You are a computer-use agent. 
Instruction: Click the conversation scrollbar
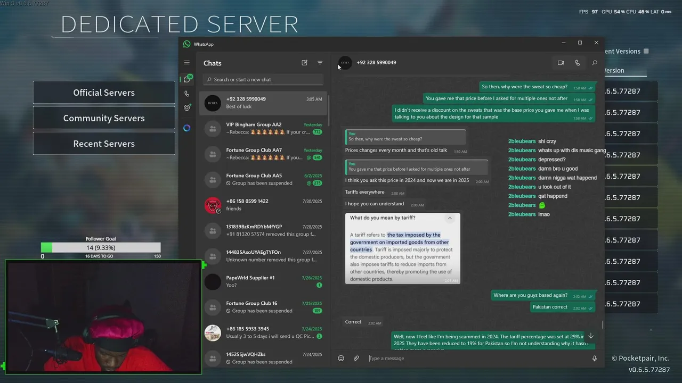(x=603, y=324)
